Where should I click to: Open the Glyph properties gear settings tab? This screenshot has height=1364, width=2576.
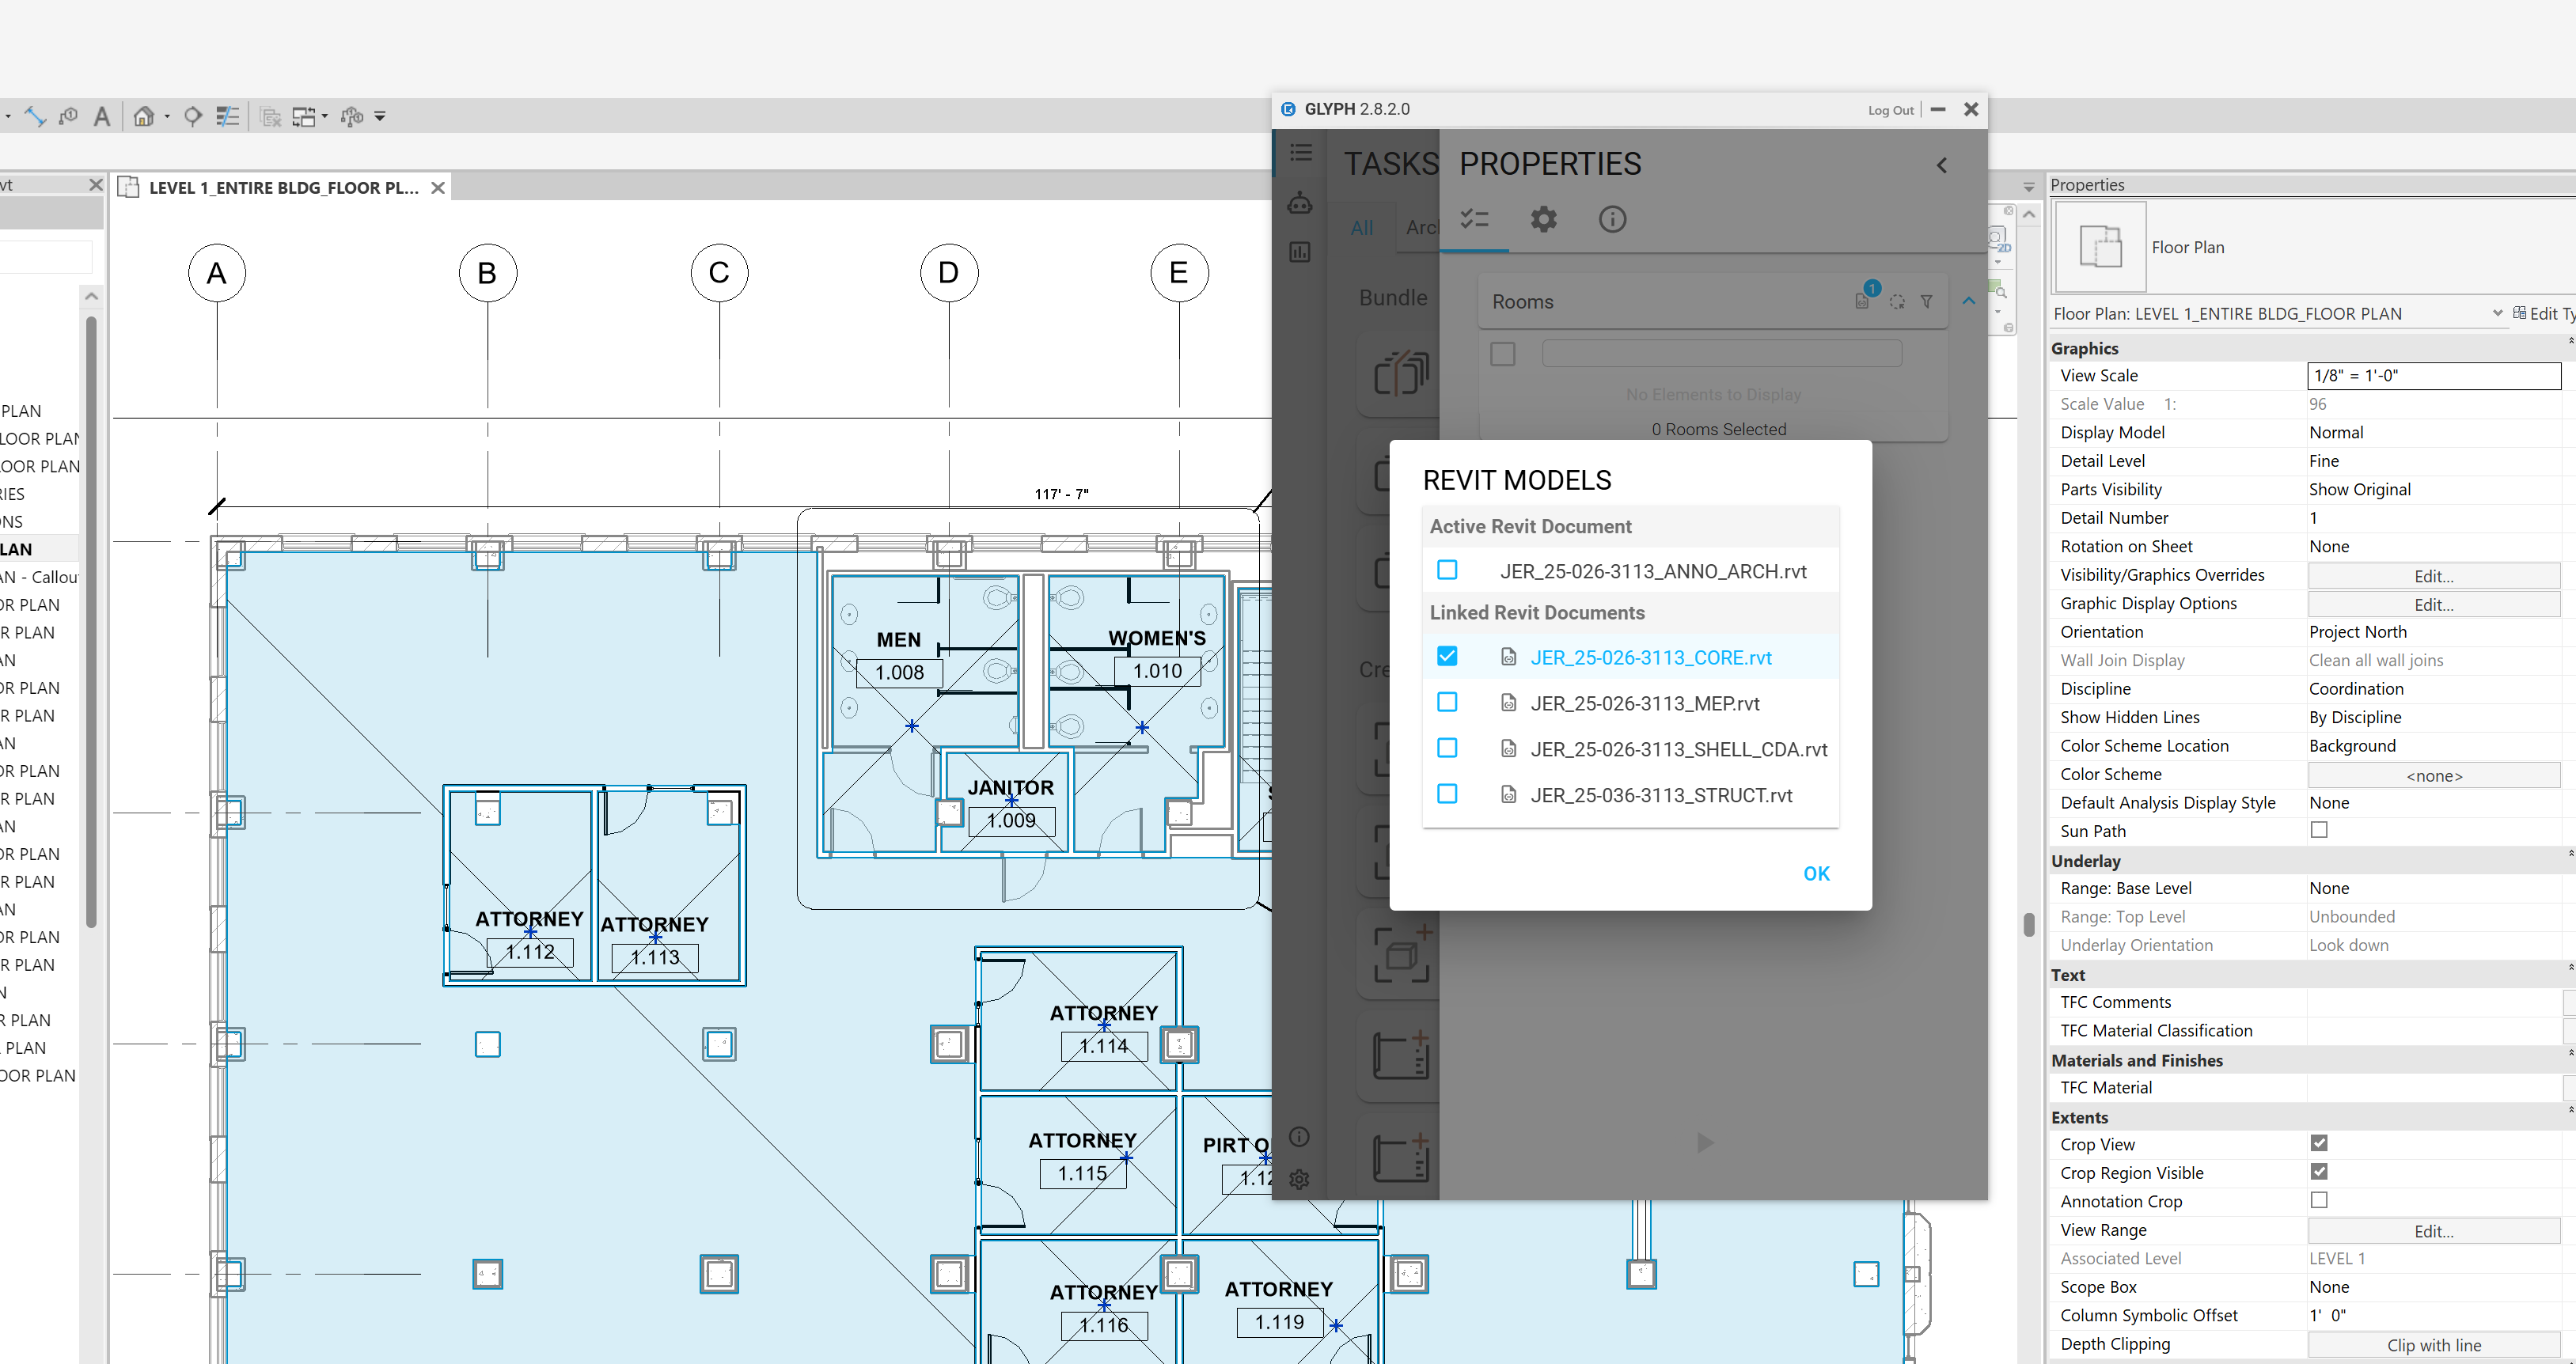tap(1543, 219)
